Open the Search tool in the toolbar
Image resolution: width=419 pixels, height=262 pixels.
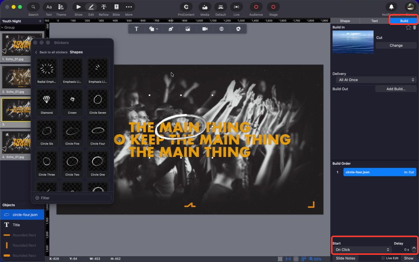[x=33, y=7]
